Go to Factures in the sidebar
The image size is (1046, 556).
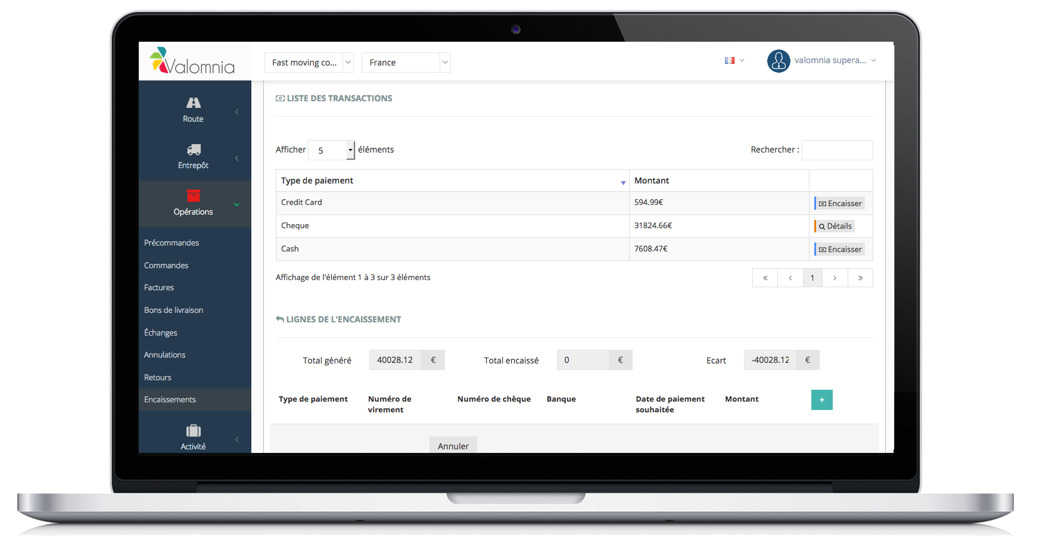(159, 287)
